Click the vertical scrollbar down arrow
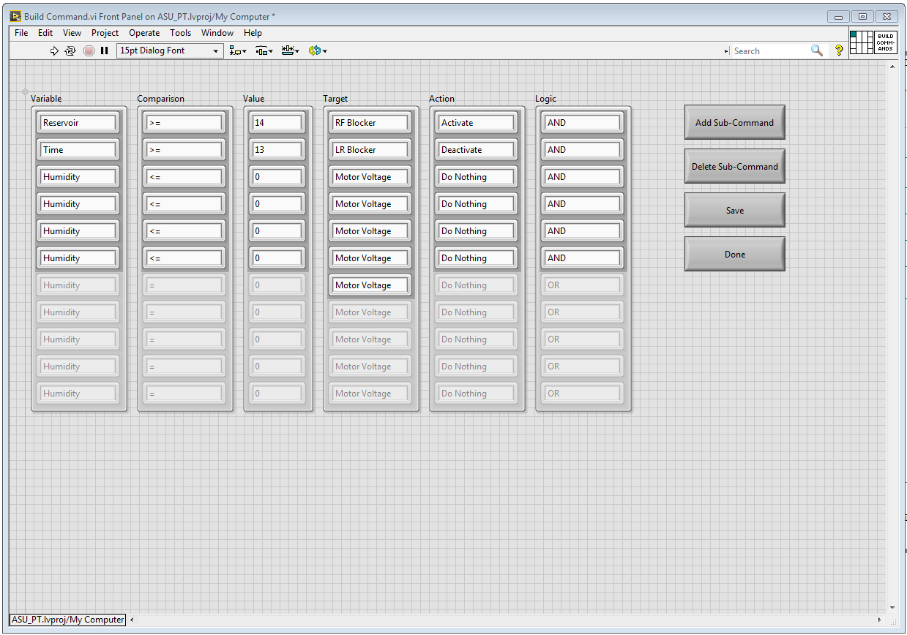 click(x=892, y=607)
